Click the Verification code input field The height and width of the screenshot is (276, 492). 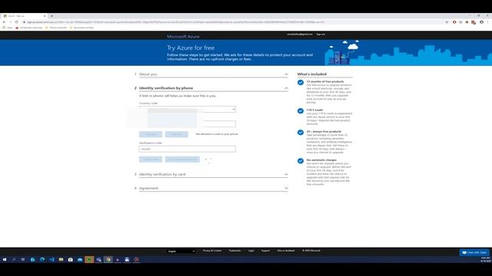[x=188, y=149]
